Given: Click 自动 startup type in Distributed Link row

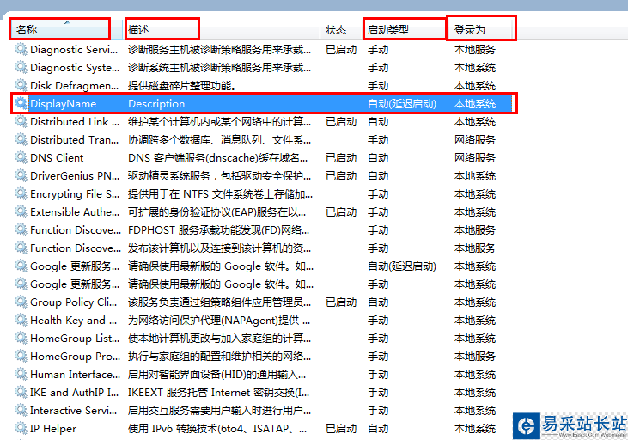Looking at the screenshot, I should (378, 122).
